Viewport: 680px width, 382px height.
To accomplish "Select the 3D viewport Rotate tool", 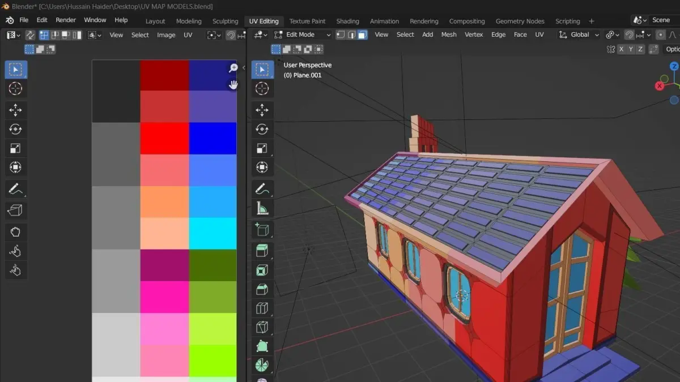I will tap(262, 129).
